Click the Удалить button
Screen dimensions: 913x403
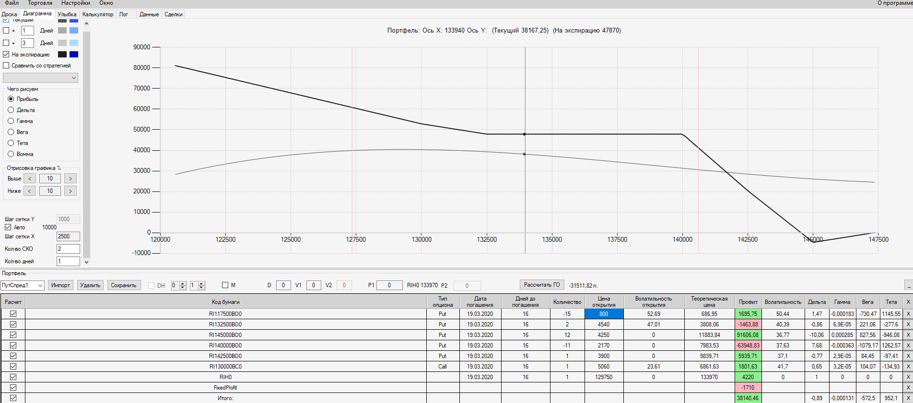(90, 285)
